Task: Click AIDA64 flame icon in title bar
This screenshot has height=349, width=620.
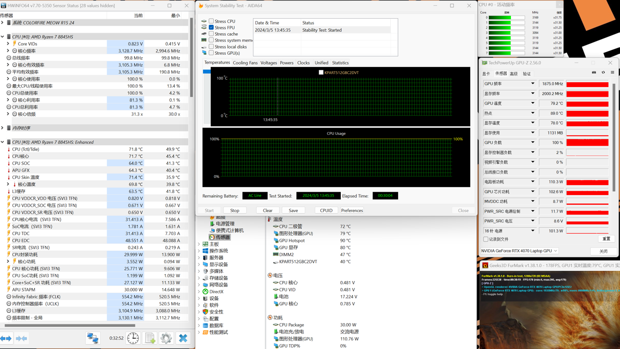Action: [200, 5]
